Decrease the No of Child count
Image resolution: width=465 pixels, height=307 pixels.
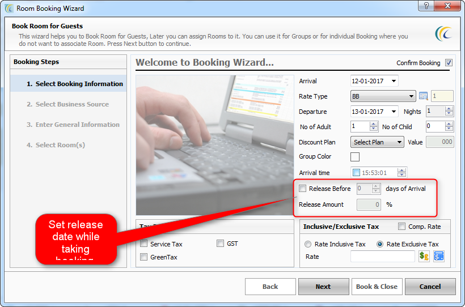449,129
